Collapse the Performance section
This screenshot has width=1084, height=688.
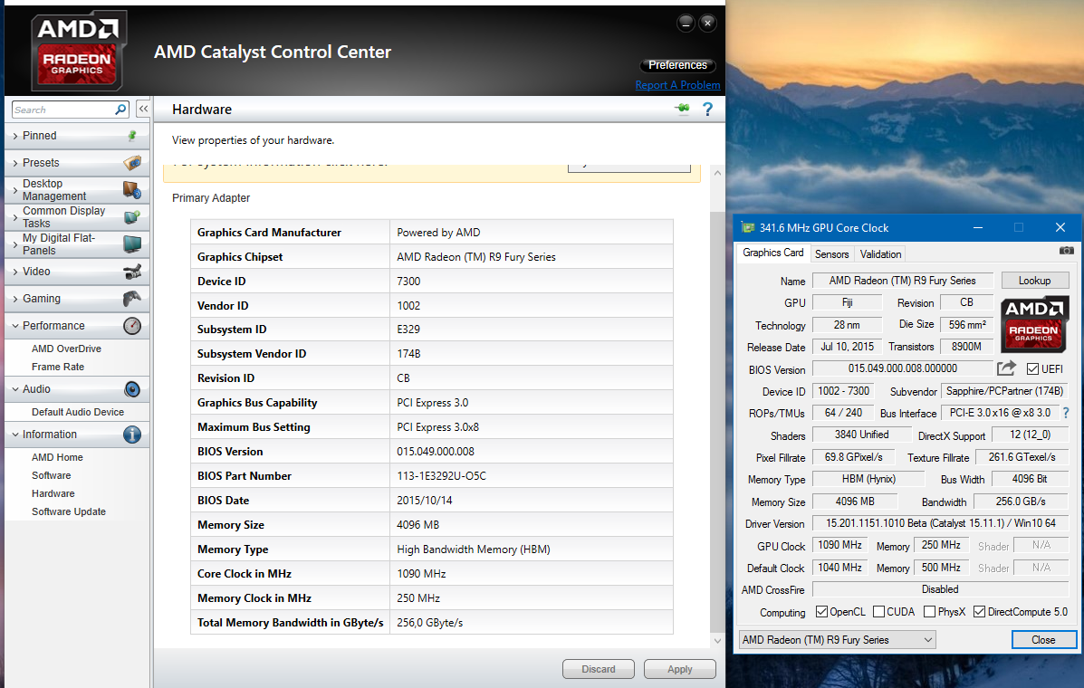click(53, 326)
